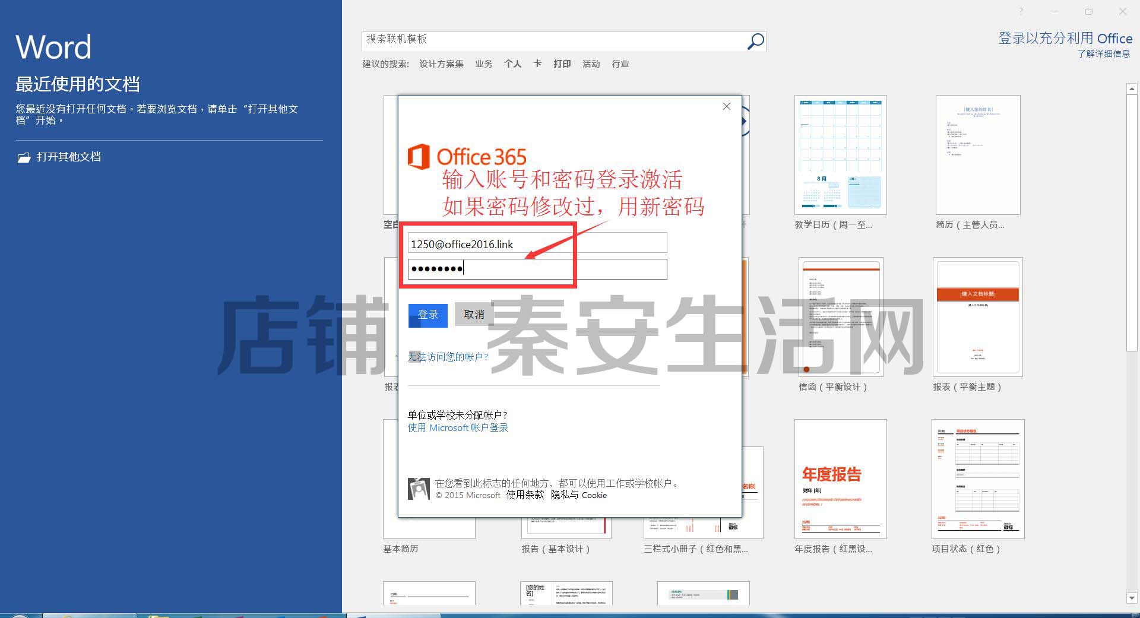Select the 打印 suggested search

click(x=562, y=64)
